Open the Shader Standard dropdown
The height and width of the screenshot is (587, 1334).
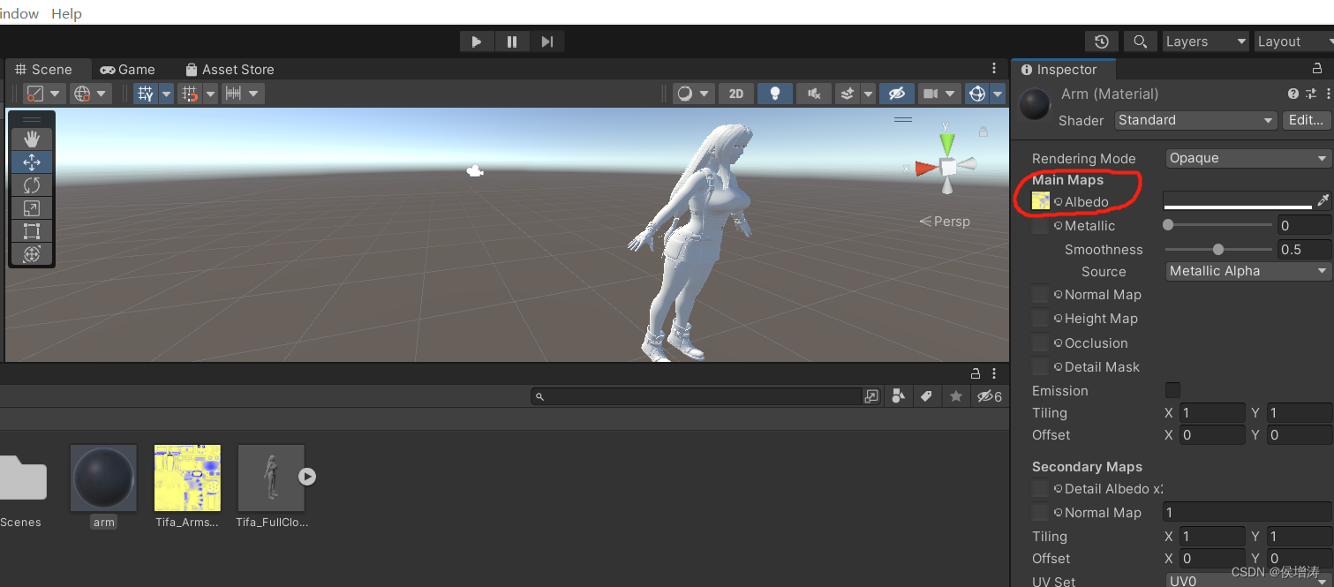tap(1195, 120)
